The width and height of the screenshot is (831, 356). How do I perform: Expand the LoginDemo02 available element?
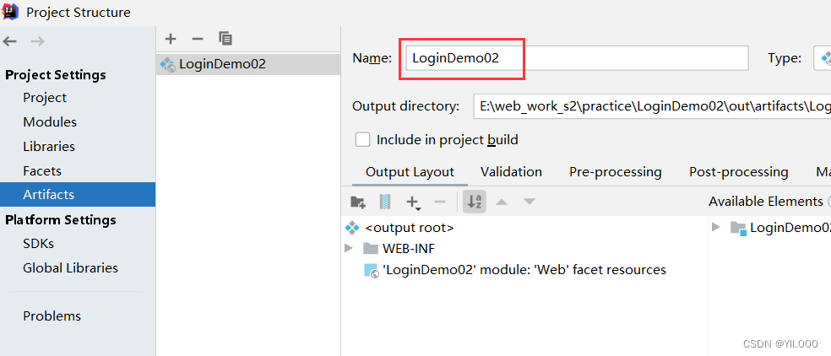pyautogui.click(x=717, y=227)
